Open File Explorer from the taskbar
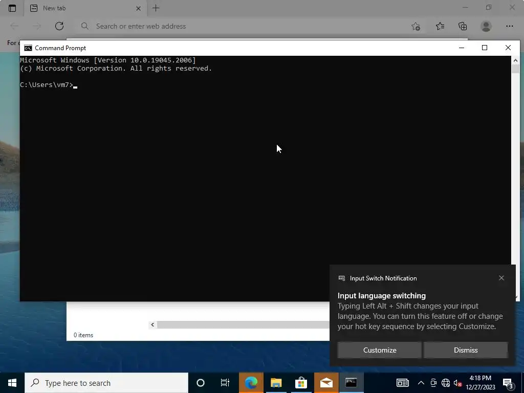 point(276,383)
